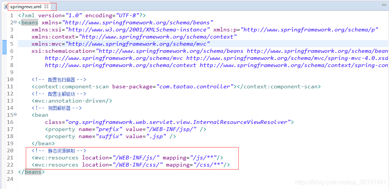Select the schema/p namespace URL

coord(309,30)
